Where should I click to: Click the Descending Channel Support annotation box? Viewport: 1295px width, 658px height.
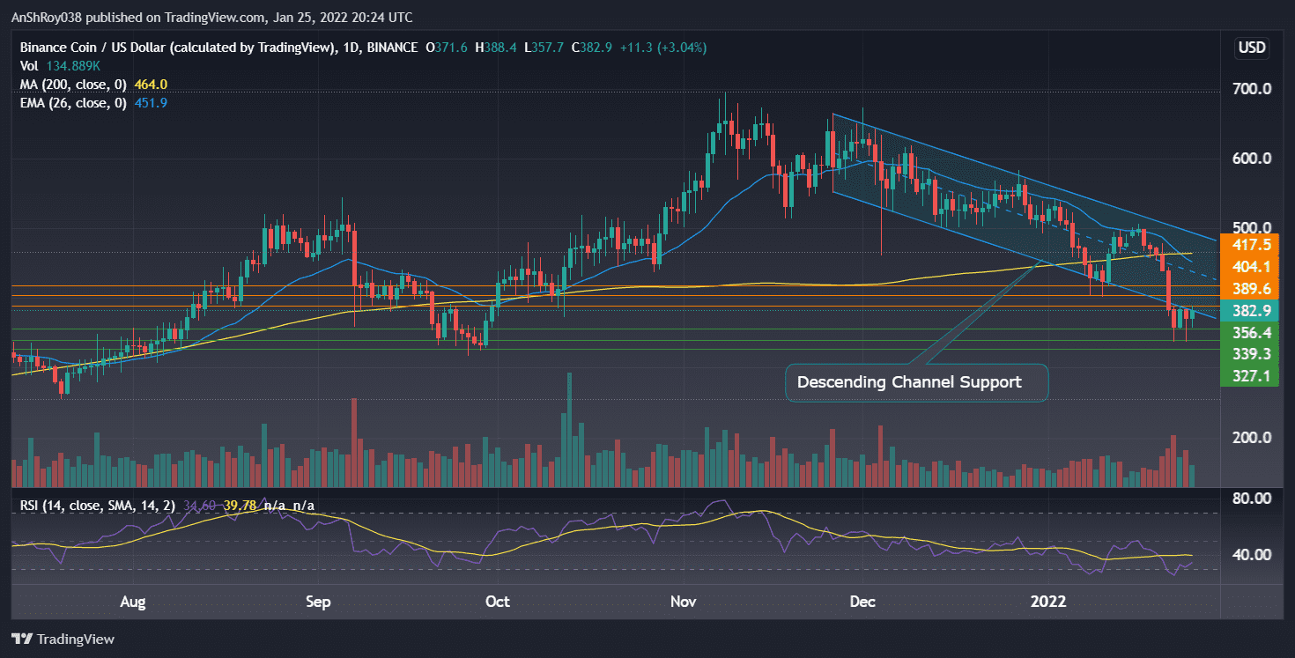point(916,382)
